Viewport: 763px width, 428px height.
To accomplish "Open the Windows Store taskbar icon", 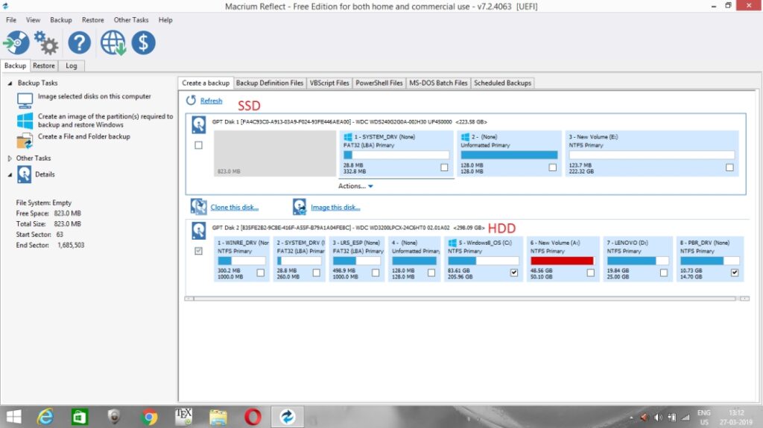I will (79, 417).
